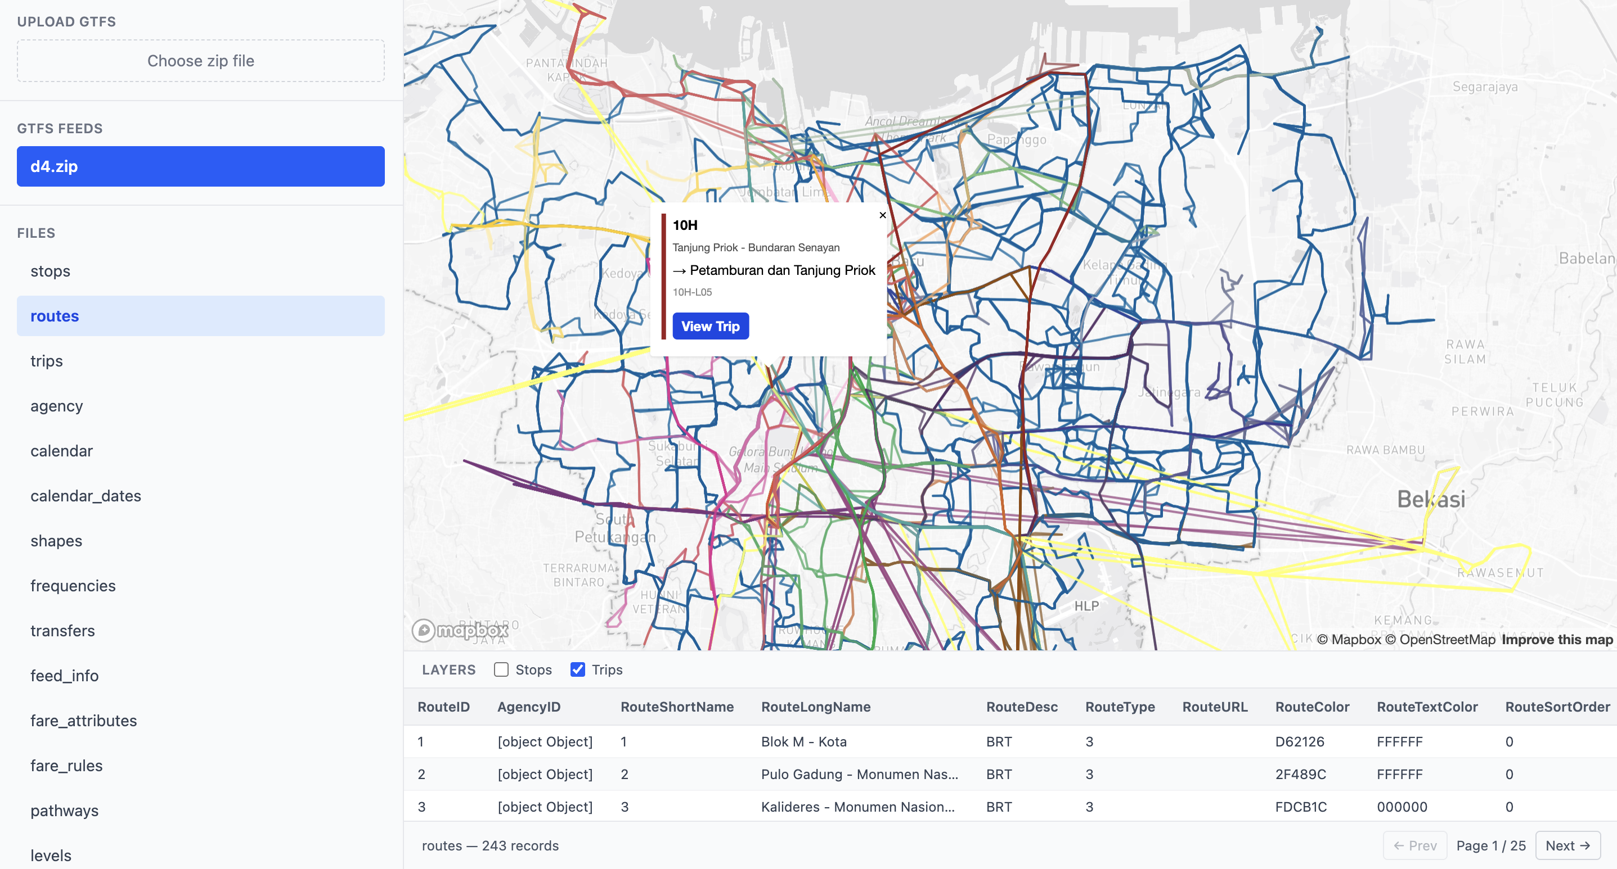Screen dimensions: 1617x869
Task: Open the fare_attributes file
Action: pos(83,721)
